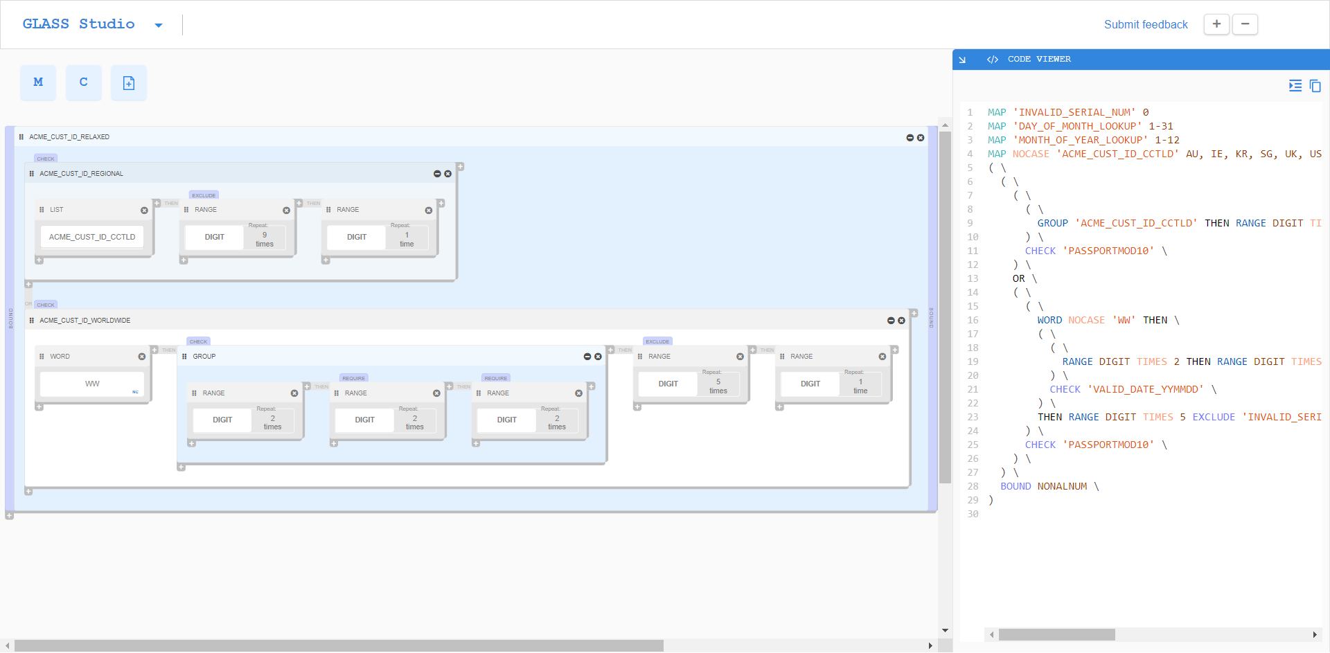This screenshot has width=1330, height=653.
Task: Delete the ACME_CUST_ID_WORLDWIDE block
Action: 901,321
